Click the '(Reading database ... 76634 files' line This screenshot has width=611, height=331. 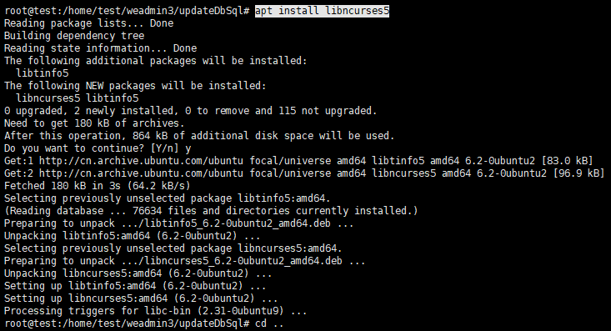click(x=211, y=211)
